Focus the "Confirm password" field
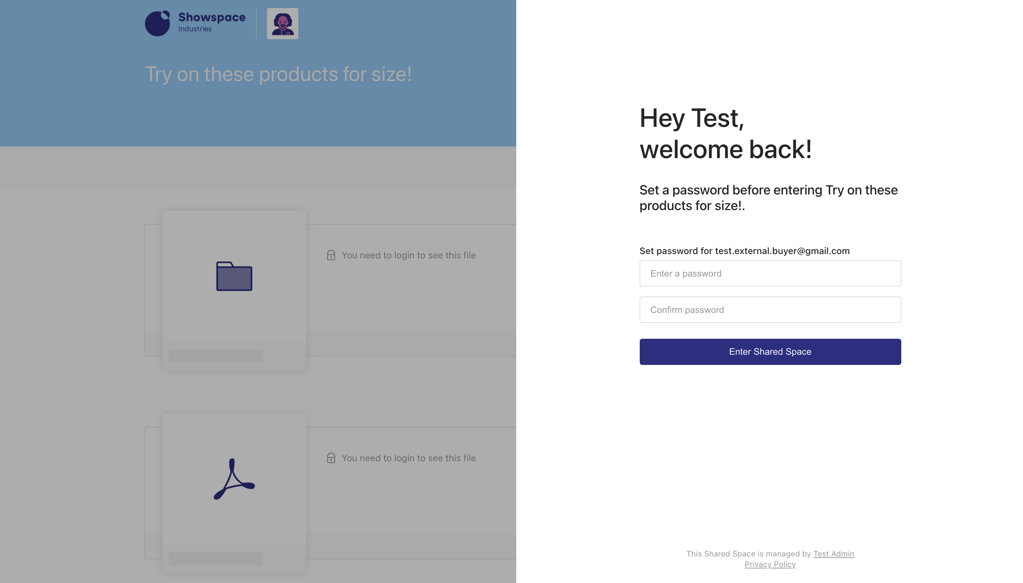1023x583 pixels. [x=770, y=310]
